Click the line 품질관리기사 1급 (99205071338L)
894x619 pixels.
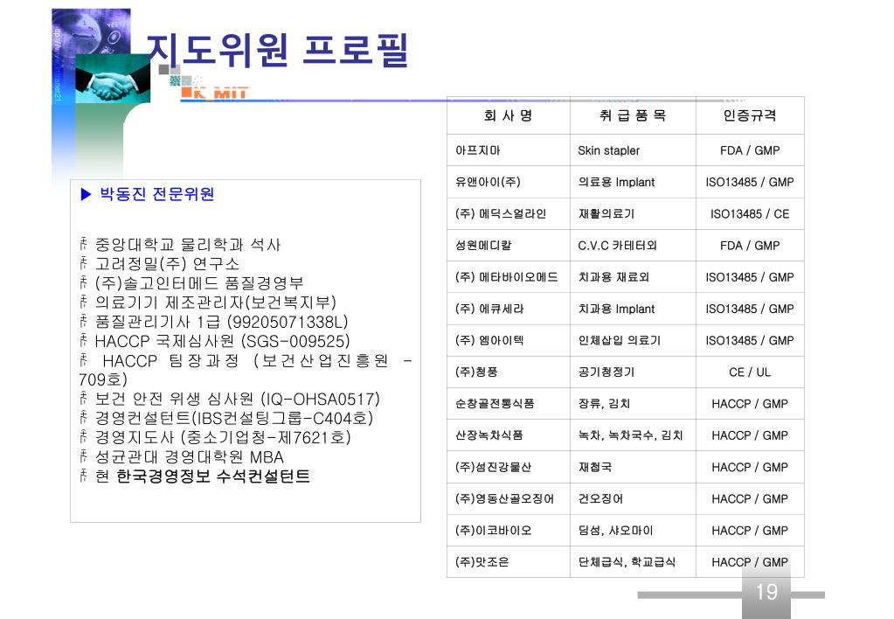pos(221,322)
